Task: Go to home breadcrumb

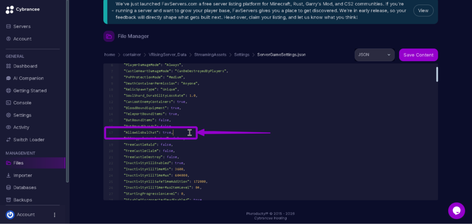Action: tap(110, 55)
